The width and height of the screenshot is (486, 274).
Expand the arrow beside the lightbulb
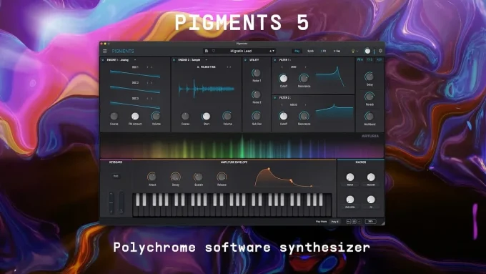357,52
